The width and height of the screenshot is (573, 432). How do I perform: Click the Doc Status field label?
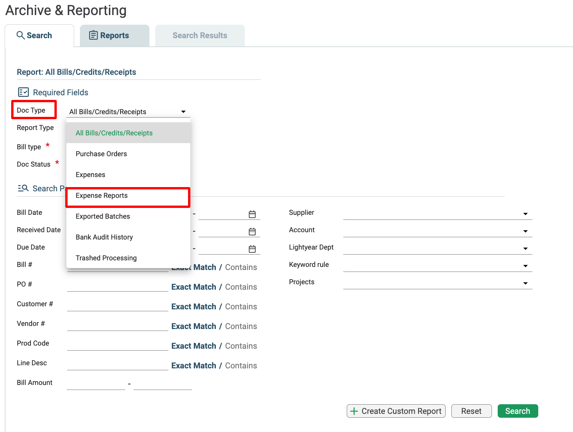34,164
